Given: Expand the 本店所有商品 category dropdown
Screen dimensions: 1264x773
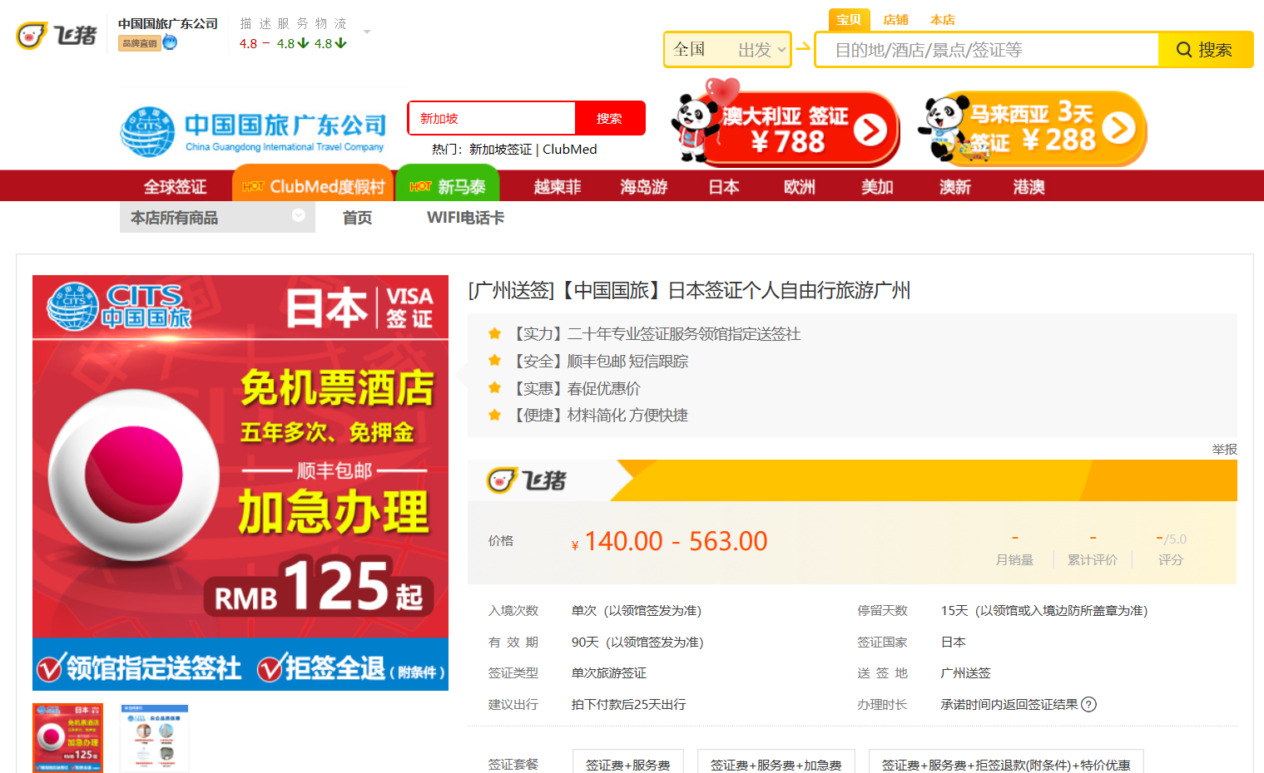Looking at the screenshot, I should point(298,216).
